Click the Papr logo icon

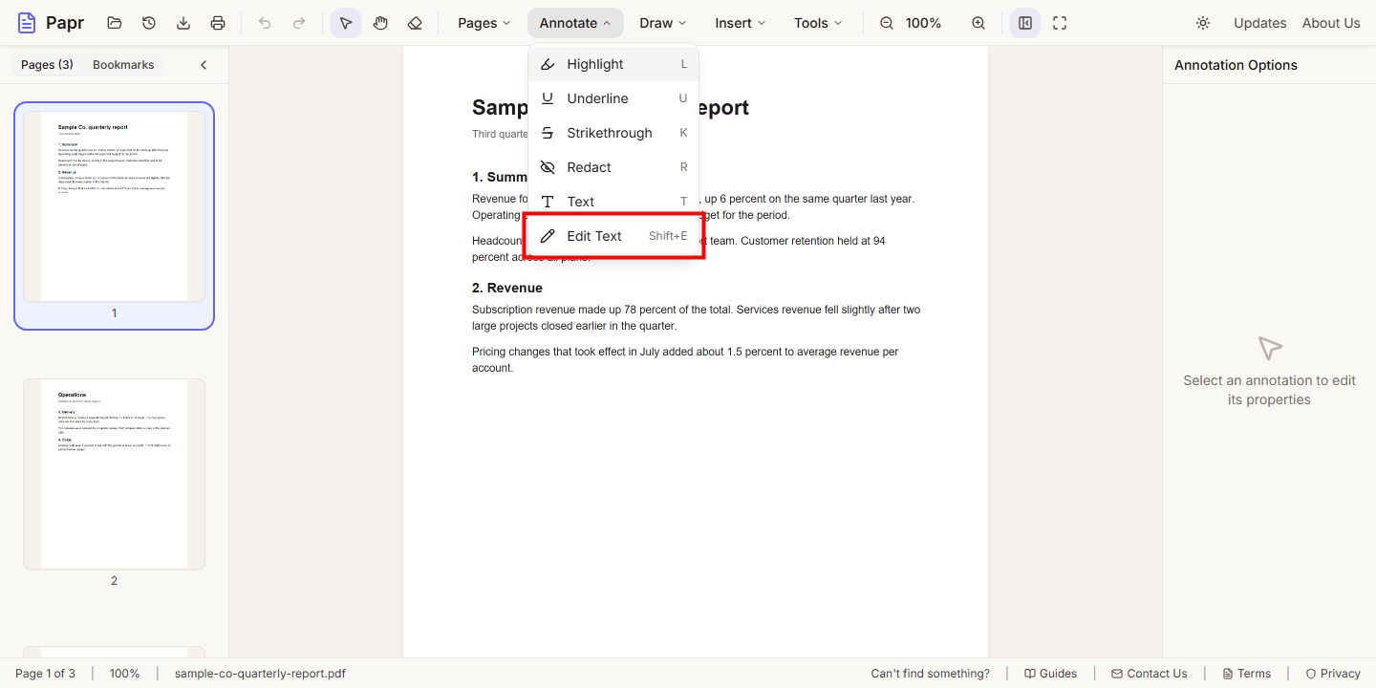click(x=27, y=23)
